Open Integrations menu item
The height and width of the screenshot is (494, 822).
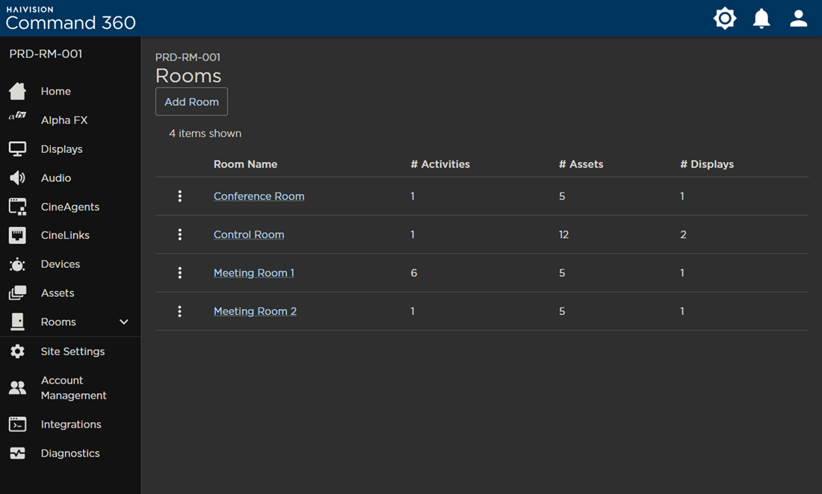(x=71, y=425)
